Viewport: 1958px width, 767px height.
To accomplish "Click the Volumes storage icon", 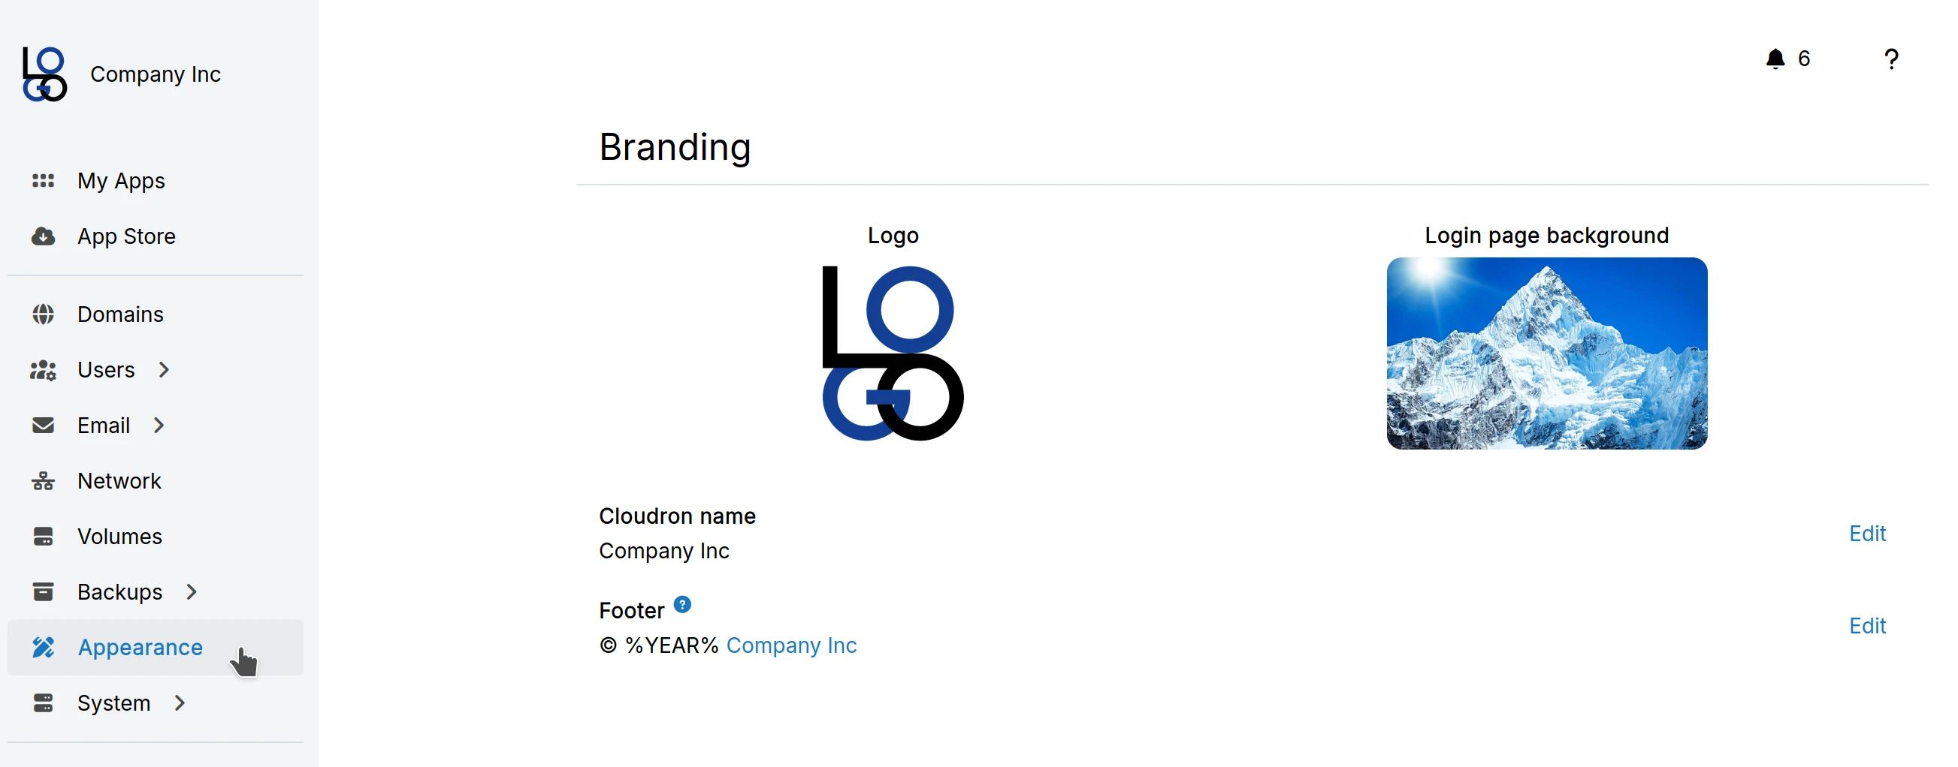I will tap(44, 536).
